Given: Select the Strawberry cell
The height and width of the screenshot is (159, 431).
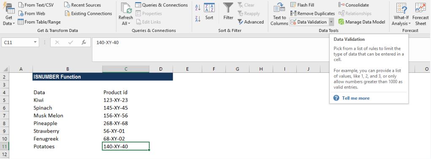Looking at the screenshot, I should (x=68, y=131).
